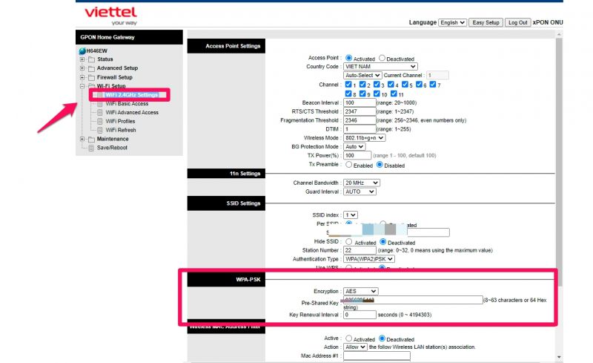Click the Station Number input field
Screen dimensions: 593x363
[360, 250]
